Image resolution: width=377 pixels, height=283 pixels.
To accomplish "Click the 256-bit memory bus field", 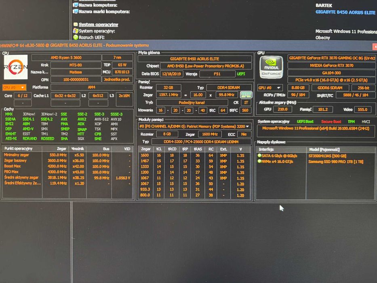I will click(x=364, y=88).
